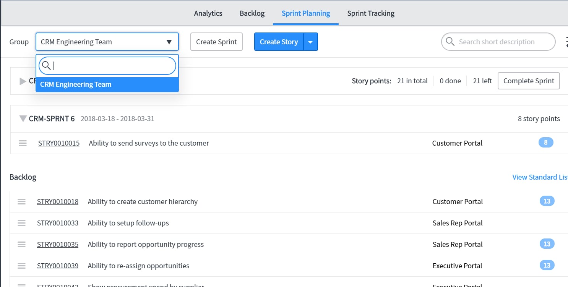Image resolution: width=568 pixels, height=287 pixels.
Task: Expand the collapsed sprint above CRM-SPRNT 6
Action: (22, 81)
